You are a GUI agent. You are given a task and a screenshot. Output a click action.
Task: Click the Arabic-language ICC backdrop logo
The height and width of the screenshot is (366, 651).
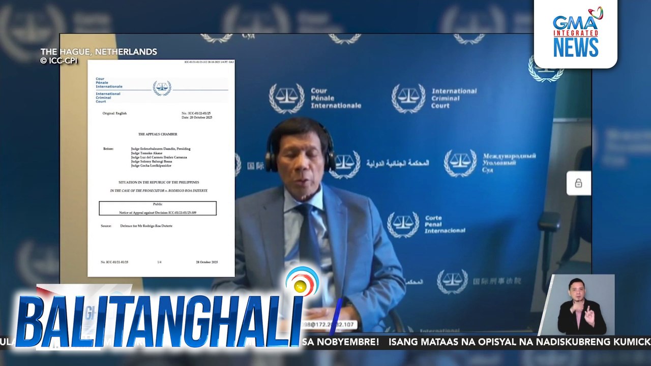[x=379, y=164]
